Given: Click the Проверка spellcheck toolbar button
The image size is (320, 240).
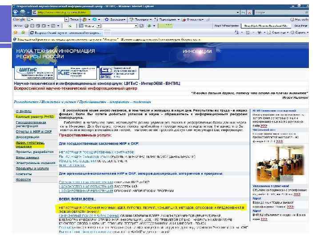Looking at the screenshot, I should tap(140, 20).
